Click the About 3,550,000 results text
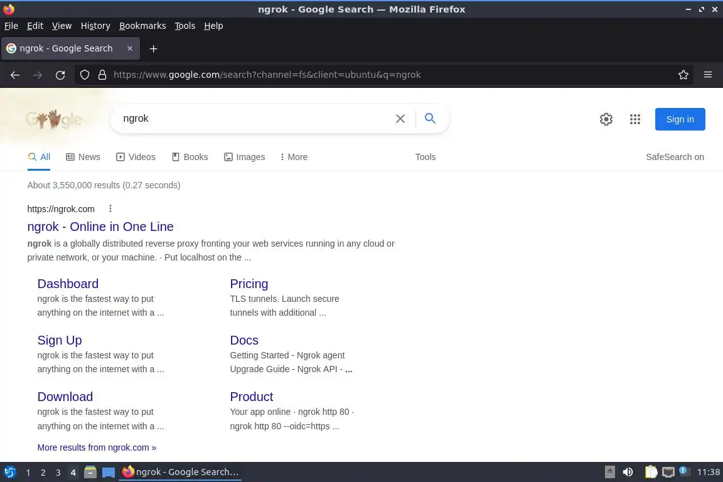The image size is (723, 482). tap(104, 185)
